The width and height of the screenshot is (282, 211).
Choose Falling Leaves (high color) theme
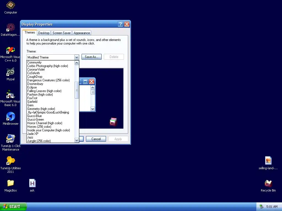pyautogui.click(x=51, y=91)
